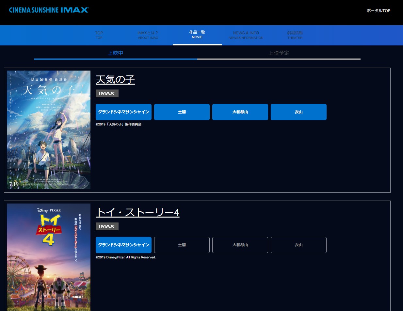Click ©2019「天気の子」製作委員会 copyright text

click(x=119, y=124)
